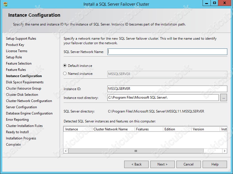Screen dimensions: 233x174
Task: Sort by the Instance column header
Action: 78,129
